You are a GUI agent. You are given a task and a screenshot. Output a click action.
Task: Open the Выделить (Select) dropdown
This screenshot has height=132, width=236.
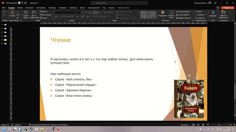coord(200,18)
